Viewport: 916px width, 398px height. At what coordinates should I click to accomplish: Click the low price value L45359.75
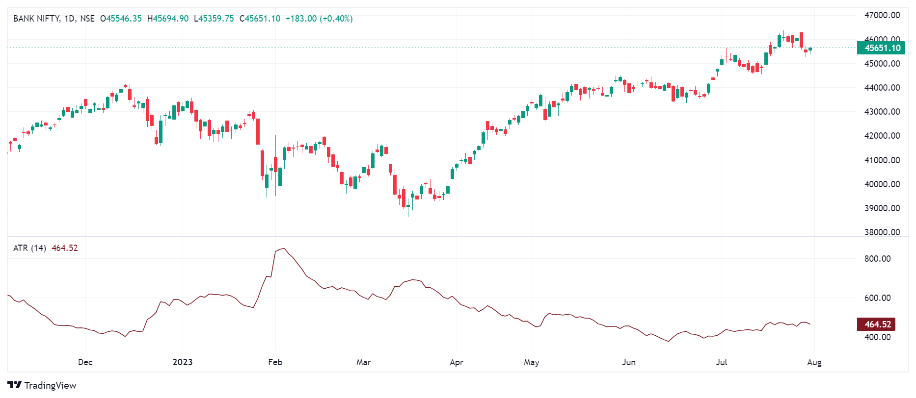(x=214, y=19)
